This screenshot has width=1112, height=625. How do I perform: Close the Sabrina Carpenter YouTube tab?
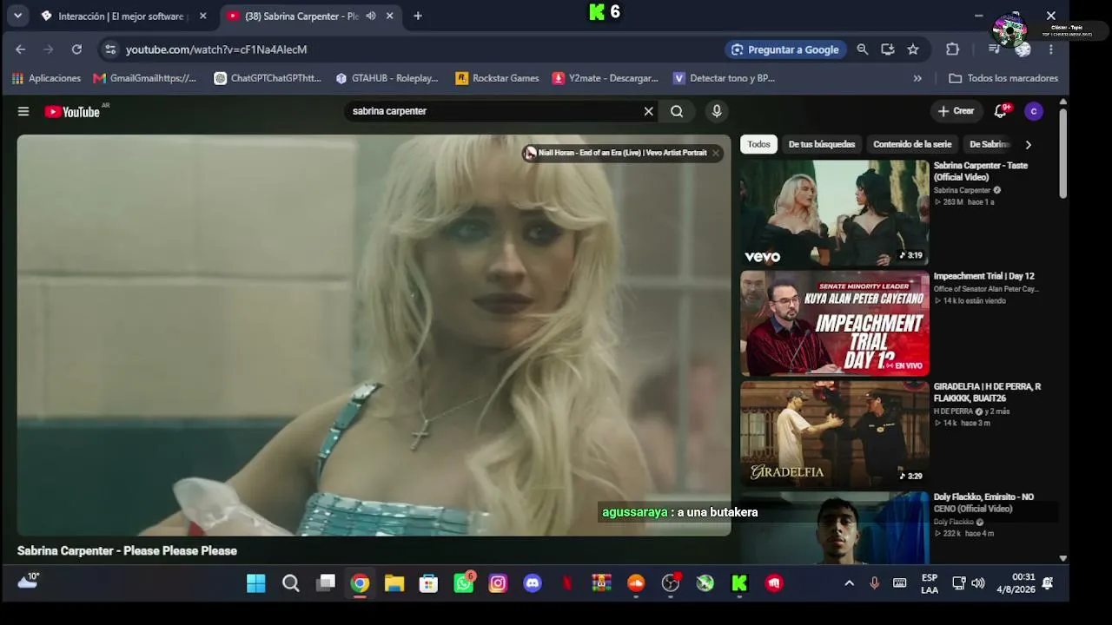pyautogui.click(x=390, y=16)
